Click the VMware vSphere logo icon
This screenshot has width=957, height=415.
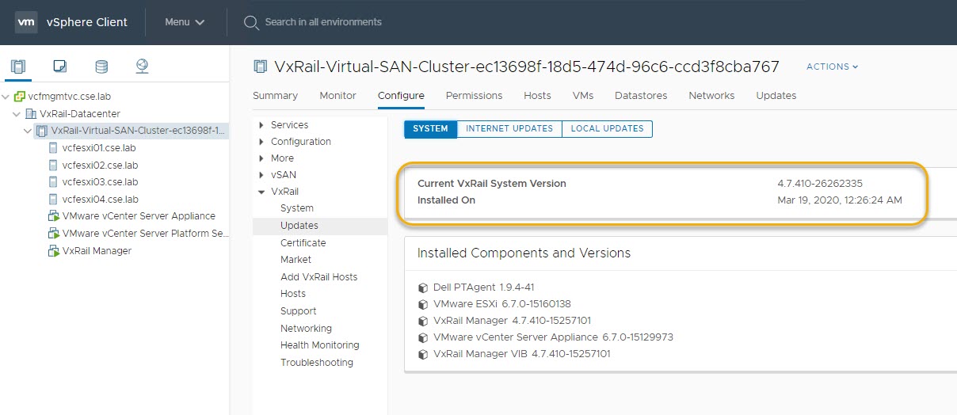[x=26, y=22]
